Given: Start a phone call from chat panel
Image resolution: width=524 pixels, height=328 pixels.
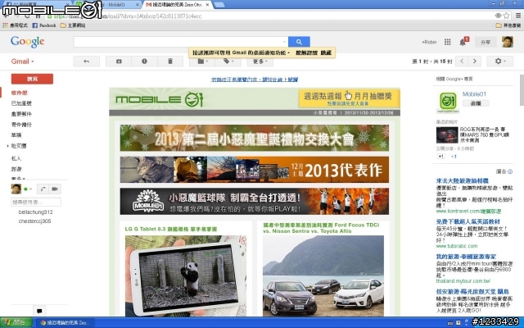Looking at the screenshot, I should pyautogui.click(x=43, y=189).
